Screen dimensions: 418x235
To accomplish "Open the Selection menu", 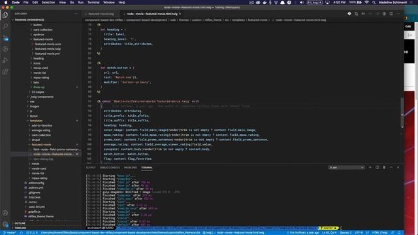I will [48, 3].
